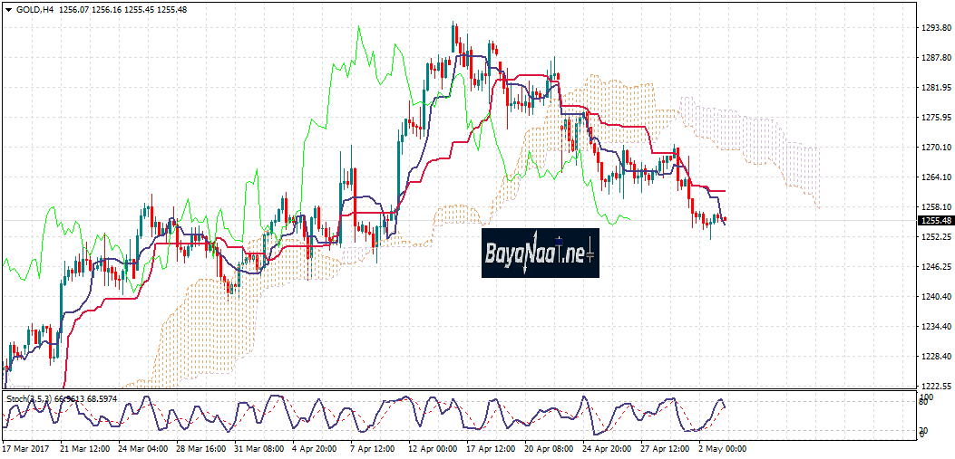Image resolution: width=955 pixels, height=459 pixels.
Task: Click the 2 May 00:00 time label
Action: [721, 448]
